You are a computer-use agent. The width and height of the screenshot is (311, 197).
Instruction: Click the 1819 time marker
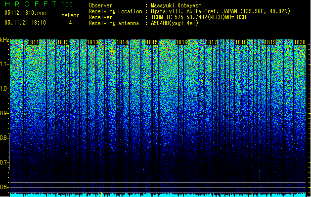270,42
